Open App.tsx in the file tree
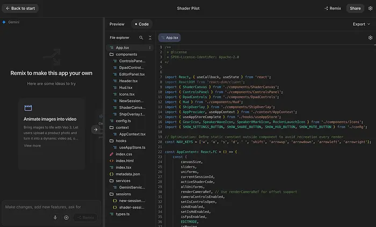 tap(129, 48)
